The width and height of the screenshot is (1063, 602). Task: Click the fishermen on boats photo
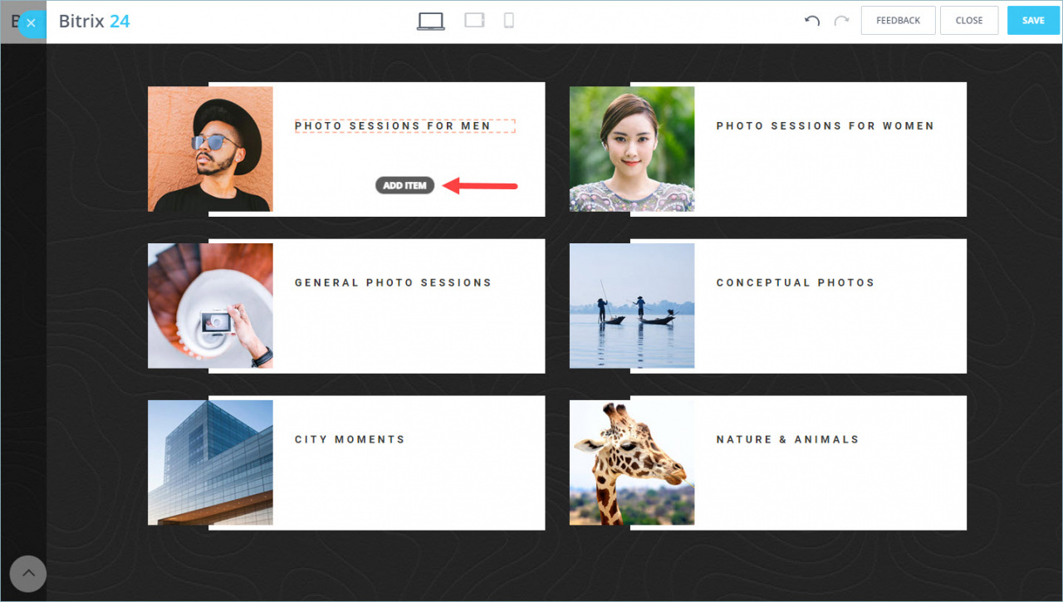click(x=632, y=306)
